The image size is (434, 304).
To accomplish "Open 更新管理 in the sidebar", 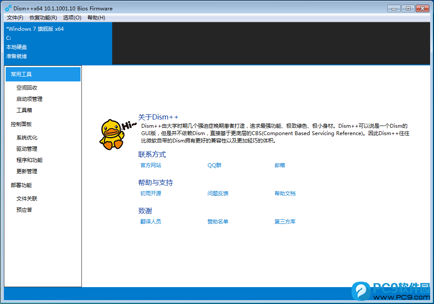I will click(x=26, y=171).
